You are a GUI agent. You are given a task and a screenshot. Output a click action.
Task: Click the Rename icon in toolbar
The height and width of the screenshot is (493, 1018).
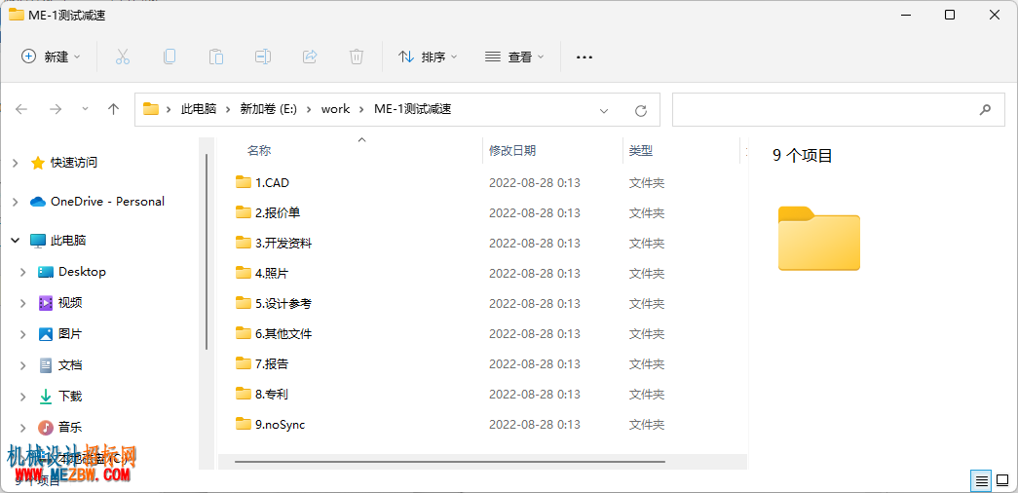pos(263,57)
